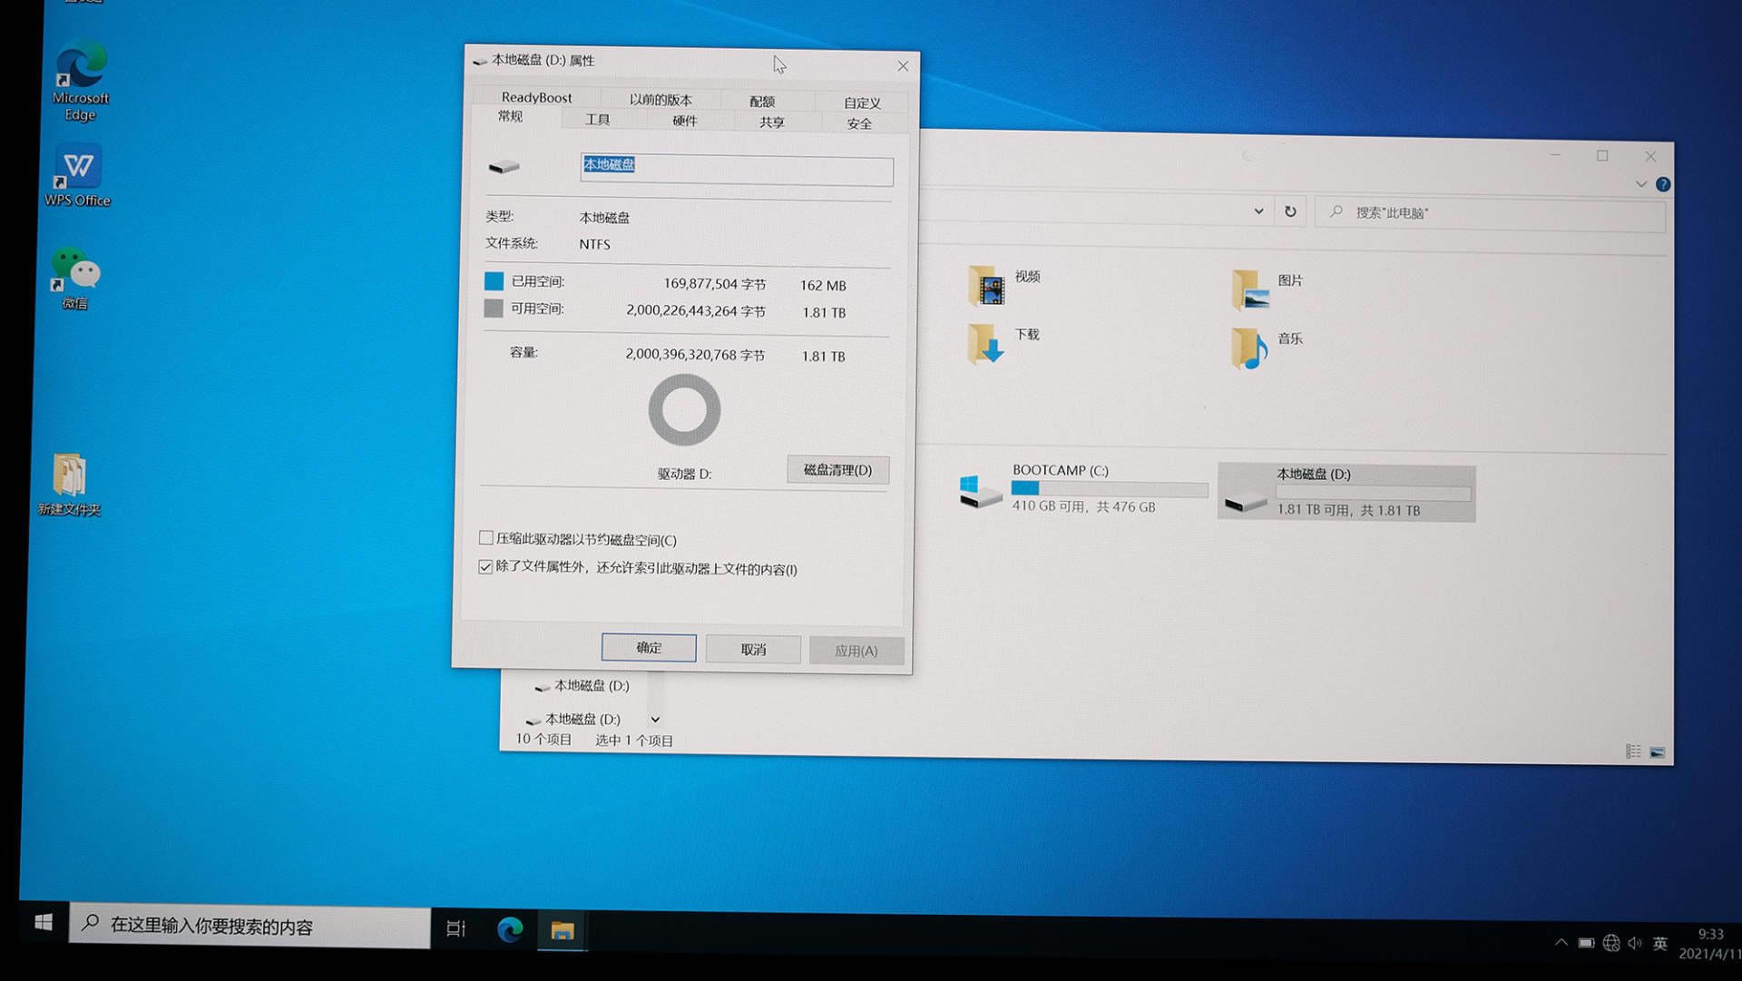Screen dimensions: 1742x981
Task: Switch to the ReadyBoost tab
Action: click(x=536, y=97)
